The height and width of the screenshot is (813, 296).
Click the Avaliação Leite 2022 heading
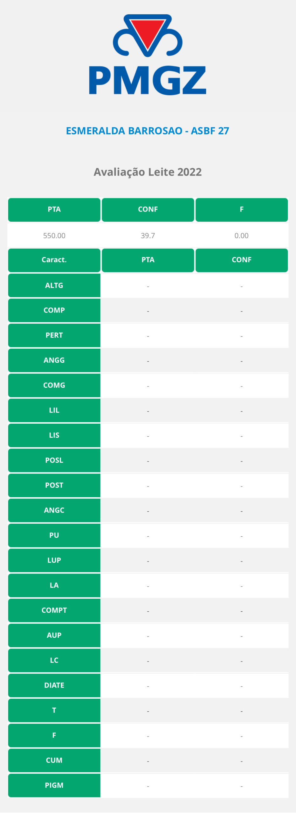(148, 172)
